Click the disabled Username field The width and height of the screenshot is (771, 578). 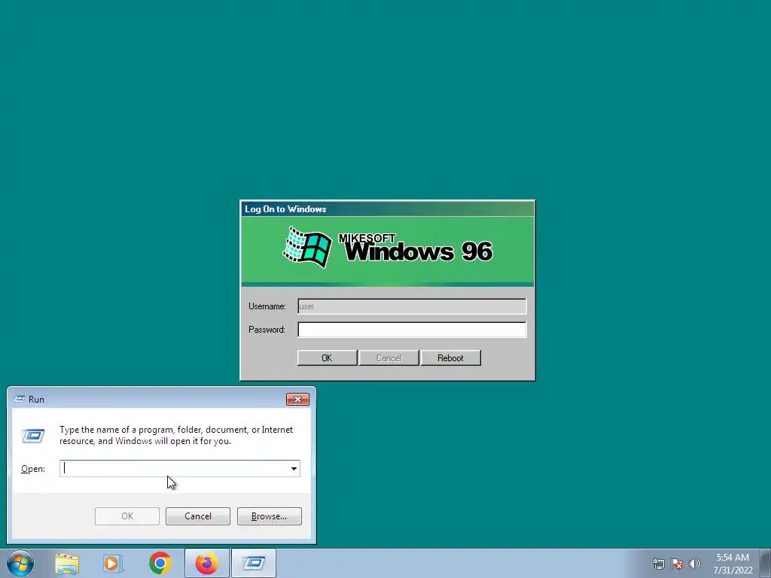[x=412, y=306]
